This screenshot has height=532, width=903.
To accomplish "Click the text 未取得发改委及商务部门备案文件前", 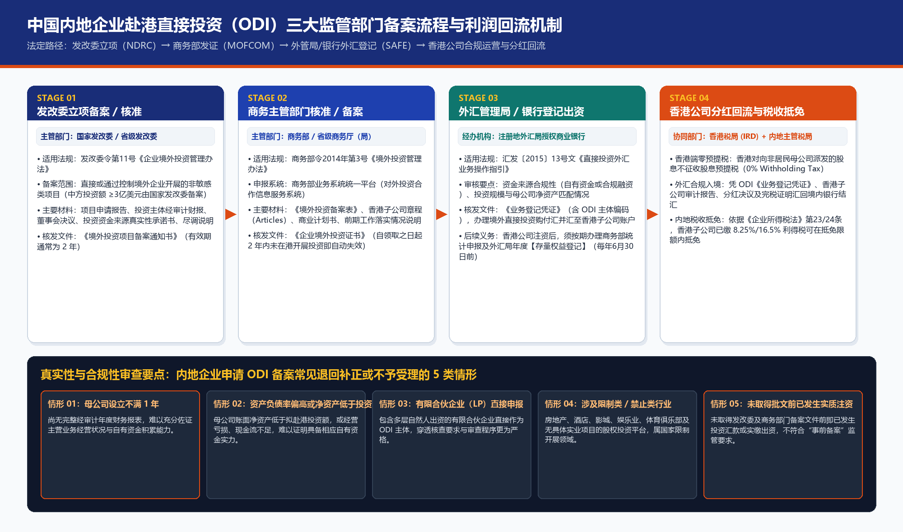I will point(768,420).
